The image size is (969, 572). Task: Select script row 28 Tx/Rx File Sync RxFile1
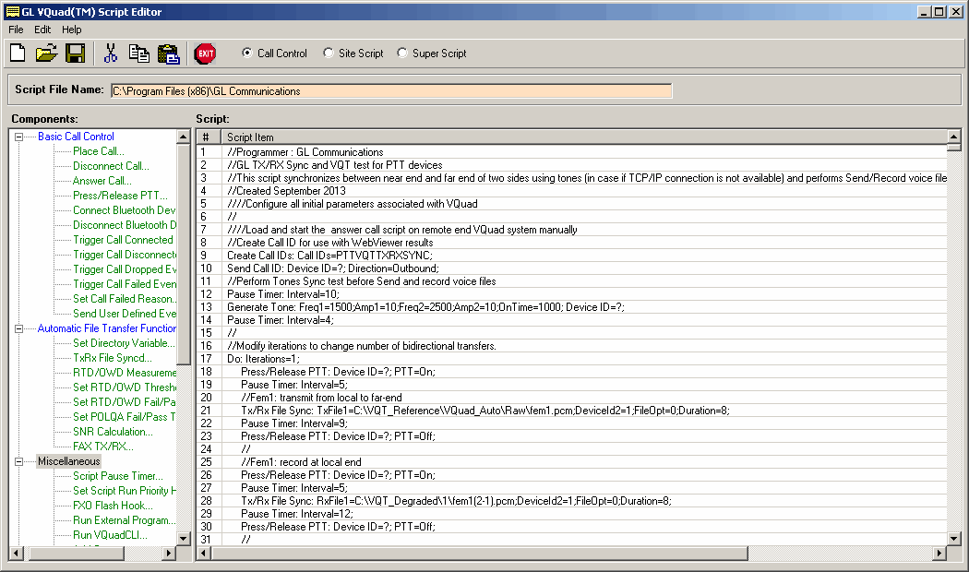[x=571, y=501]
